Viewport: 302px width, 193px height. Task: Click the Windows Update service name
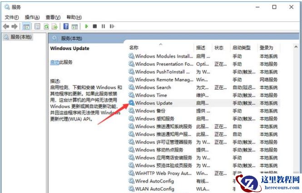point(153,103)
